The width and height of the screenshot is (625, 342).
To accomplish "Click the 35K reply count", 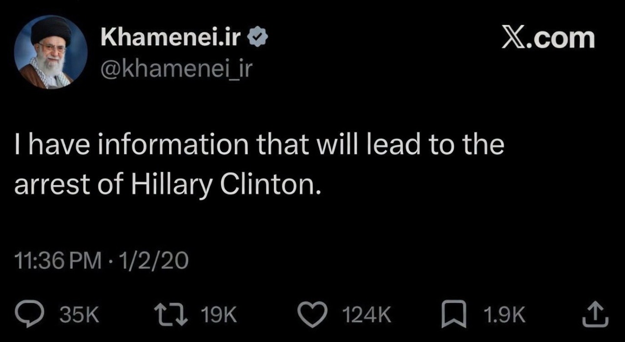I will (79, 316).
